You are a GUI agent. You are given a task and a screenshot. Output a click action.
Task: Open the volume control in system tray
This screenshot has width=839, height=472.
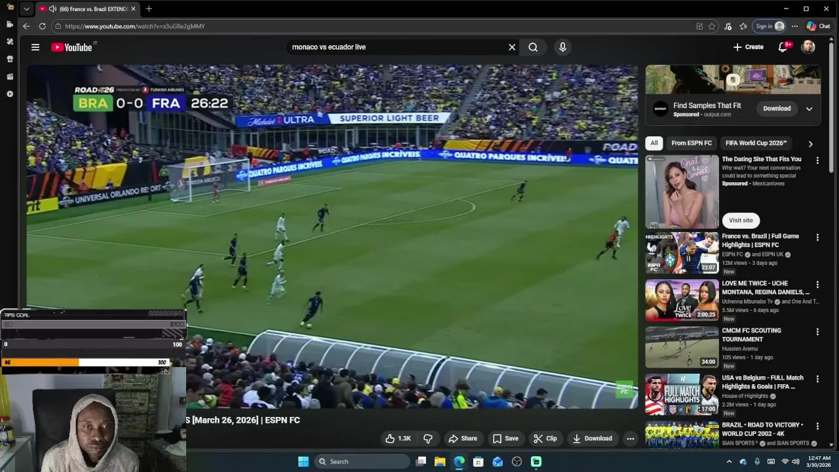(x=796, y=462)
